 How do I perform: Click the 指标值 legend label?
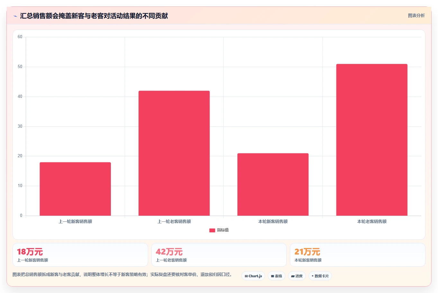[x=223, y=230]
